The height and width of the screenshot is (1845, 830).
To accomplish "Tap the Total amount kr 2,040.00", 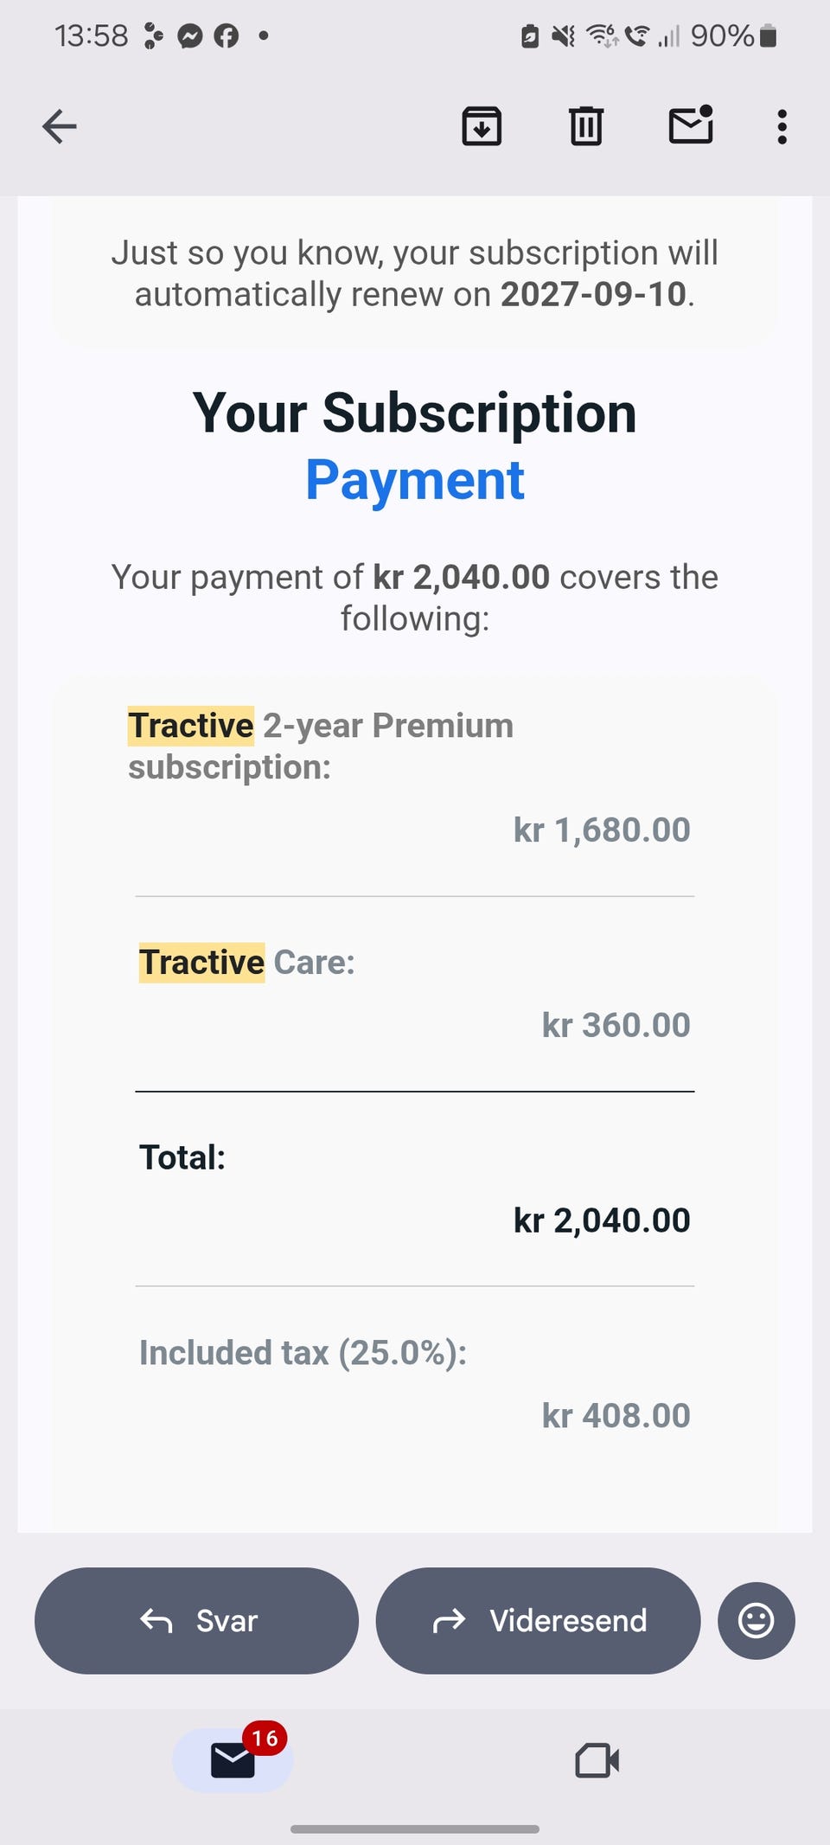I will (602, 1220).
